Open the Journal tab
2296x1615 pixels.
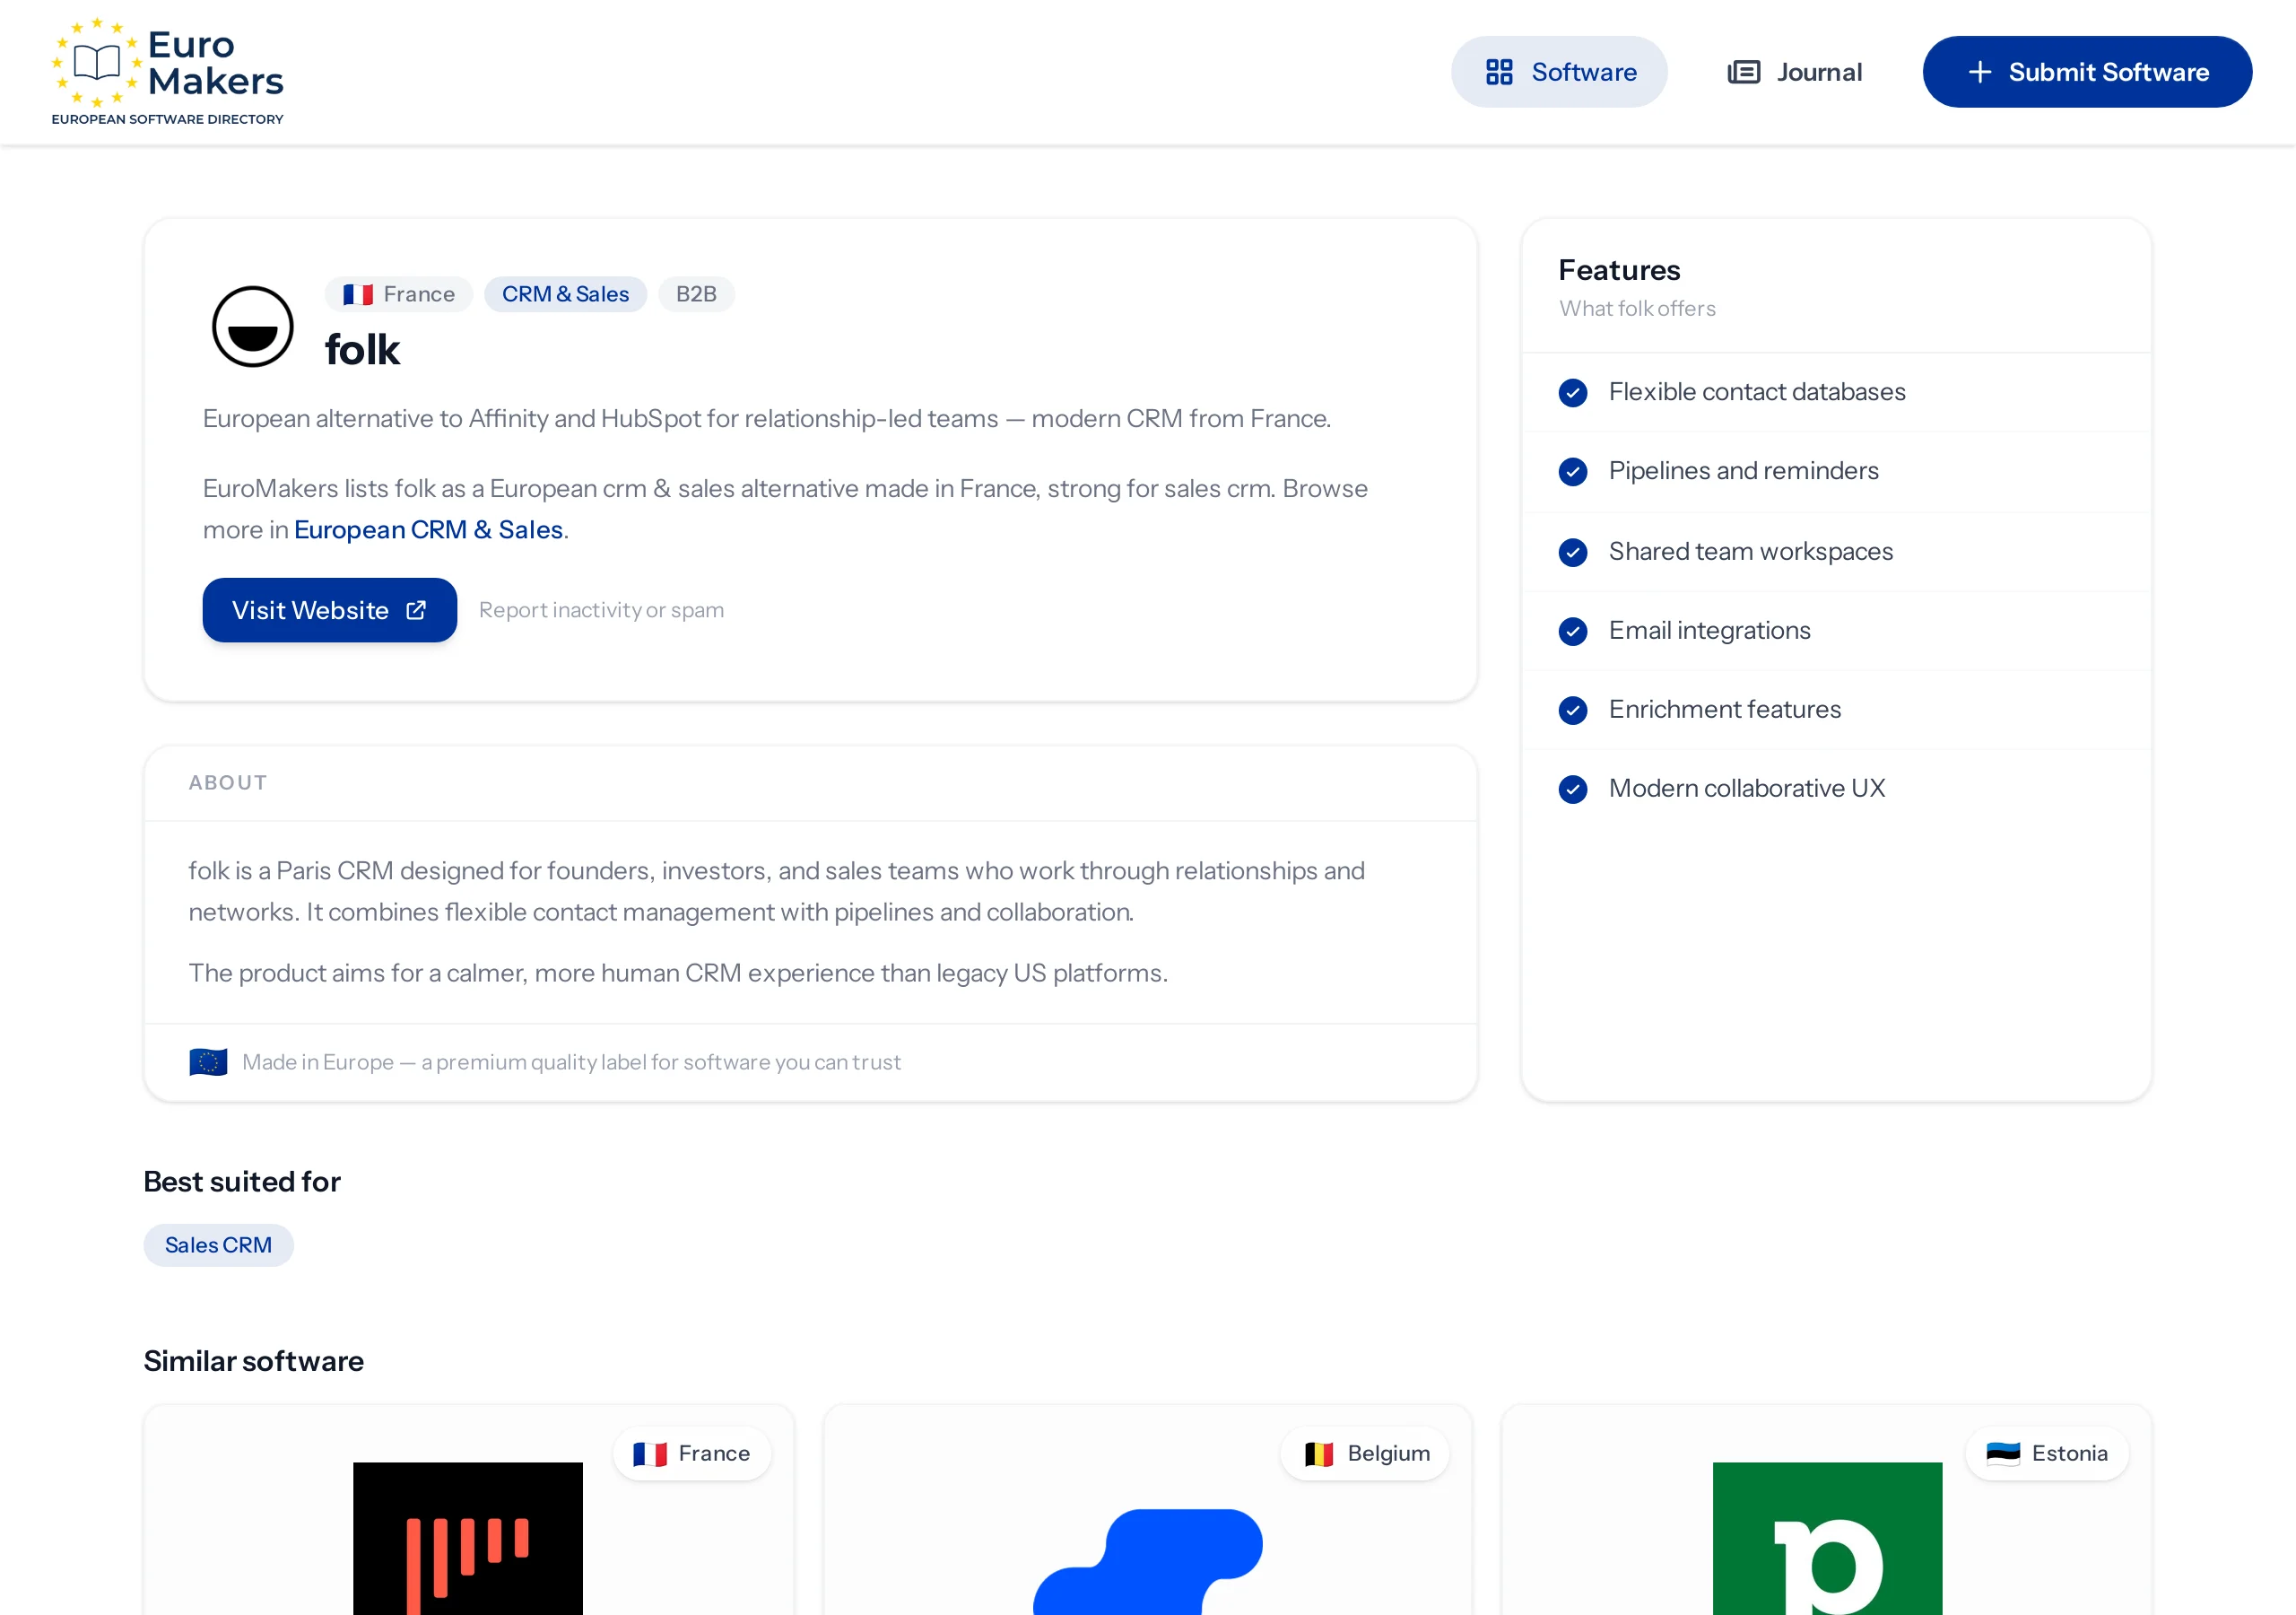[x=1795, y=72]
